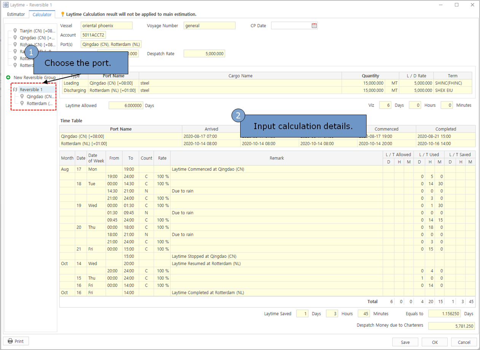Click Rotterdam's Completed time 2020-10-16 14:00
The width and height of the screenshot is (480, 350).
[446, 144]
